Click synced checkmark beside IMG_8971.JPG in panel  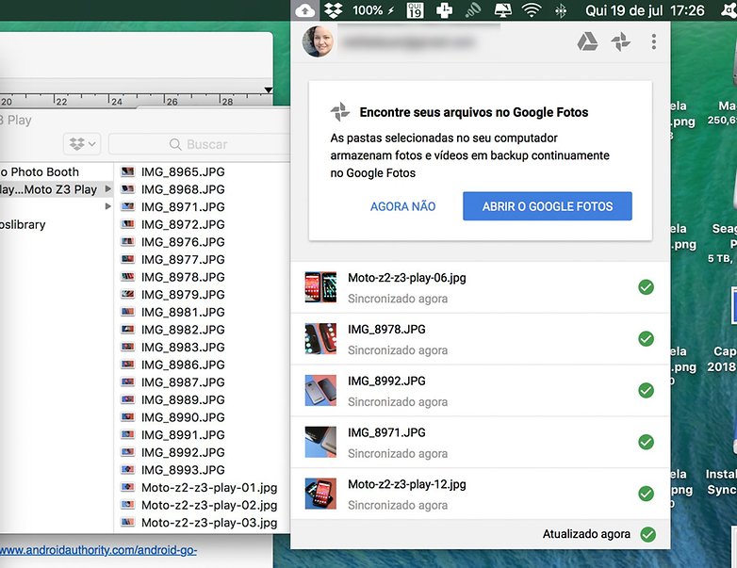(647, 442)
